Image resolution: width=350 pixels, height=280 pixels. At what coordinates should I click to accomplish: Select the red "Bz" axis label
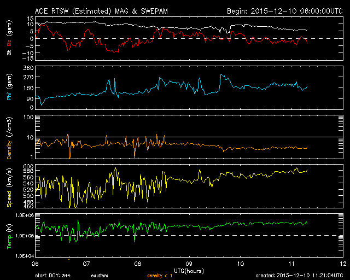point(9,43)
